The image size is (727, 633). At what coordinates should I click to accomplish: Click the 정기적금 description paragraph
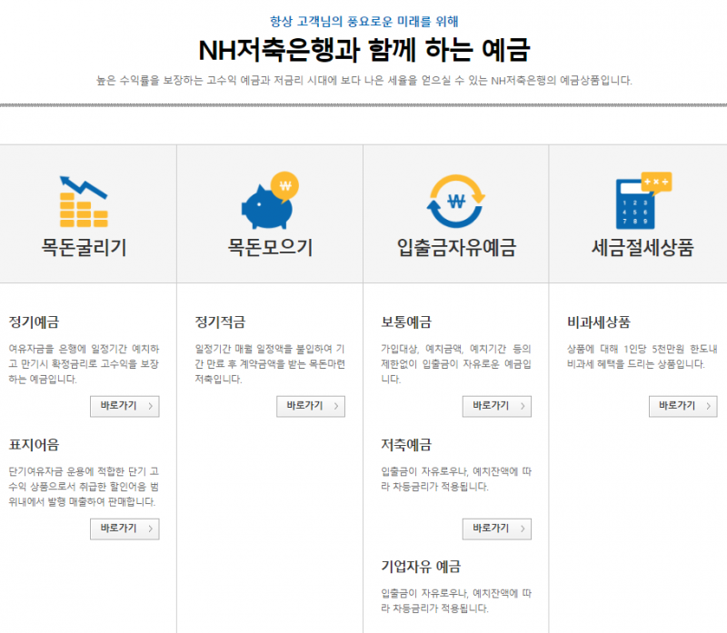click(x=270, y=364)
